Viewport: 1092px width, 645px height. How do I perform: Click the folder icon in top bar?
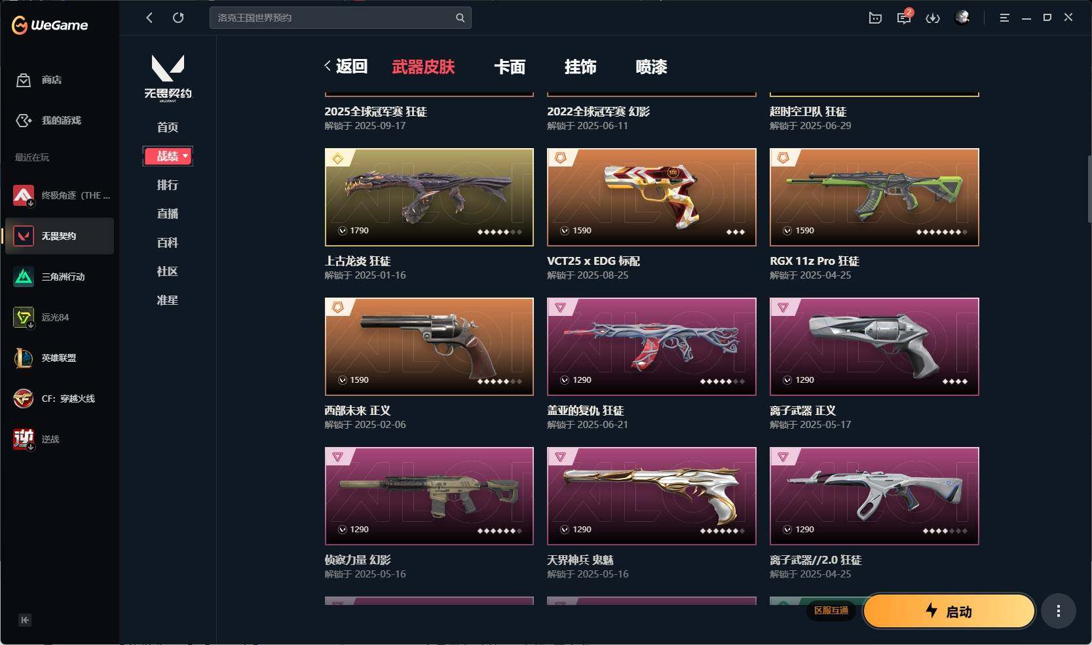pos(875,18)
